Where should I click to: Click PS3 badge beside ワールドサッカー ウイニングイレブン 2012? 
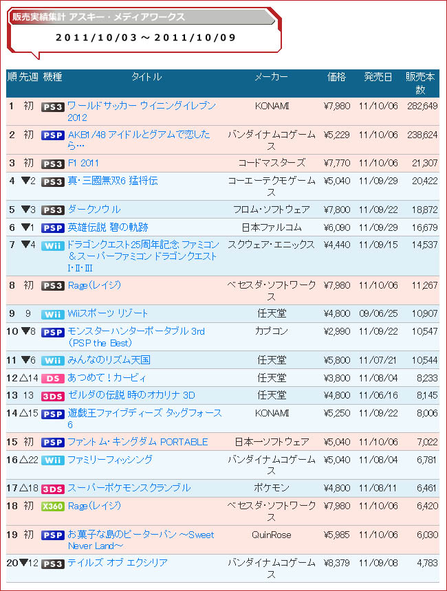[x=53, y=107]
